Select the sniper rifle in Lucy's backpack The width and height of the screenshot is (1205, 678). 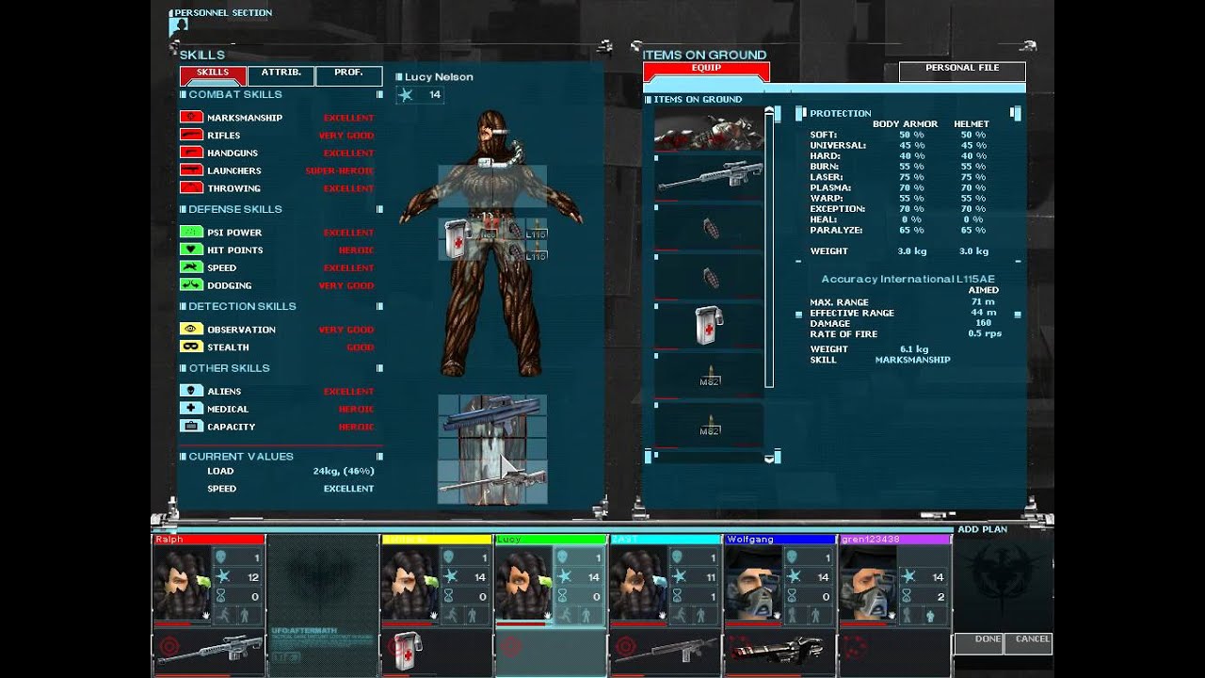pyautogui.click(x=491, y=483)
